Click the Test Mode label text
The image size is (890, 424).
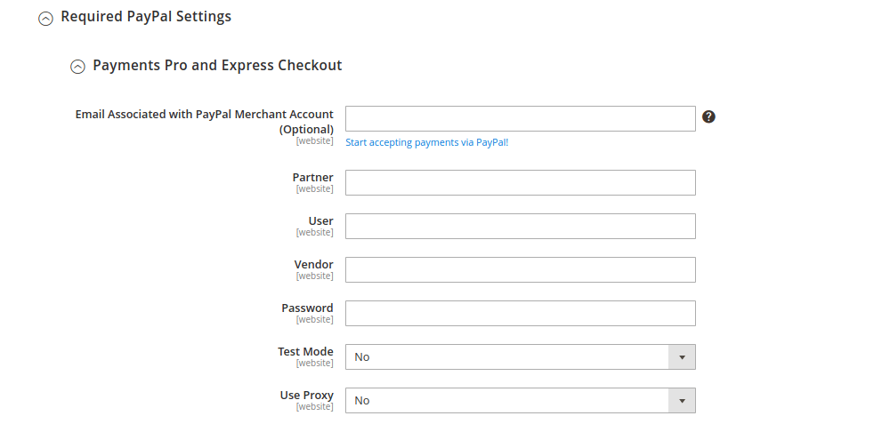[x=305, y=352]
